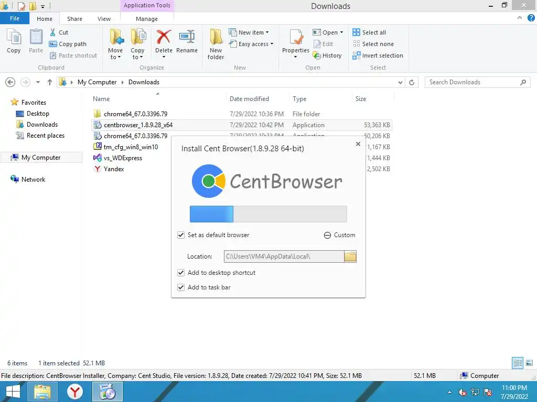This screenshot has width=537, height=402.
Task: Click My Computer in the address bar
Action: [x=97, y=82]
